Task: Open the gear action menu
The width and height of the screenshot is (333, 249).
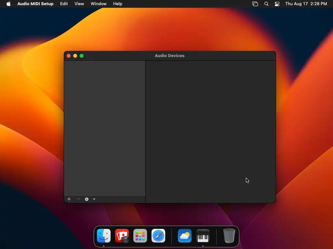Action: pos(87,199)
